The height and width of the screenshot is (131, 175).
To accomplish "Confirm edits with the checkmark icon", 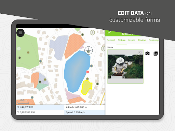I will (109, 32).
